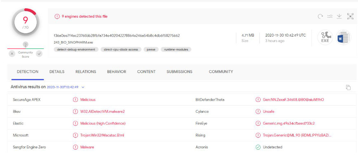Click the '9 engines detected this file' message
358x155 pixels.
(x=85, y=16)
